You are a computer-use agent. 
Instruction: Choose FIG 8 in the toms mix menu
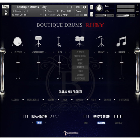80,71
